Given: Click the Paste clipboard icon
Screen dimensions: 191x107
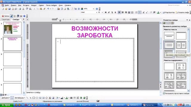Looking at the screenshot, I should pos(41,9).
